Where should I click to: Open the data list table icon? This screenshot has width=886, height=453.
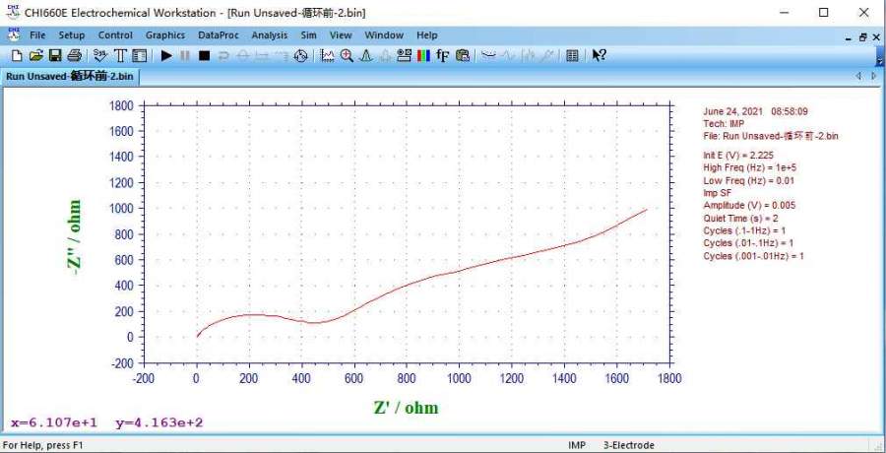pos(572,56)
